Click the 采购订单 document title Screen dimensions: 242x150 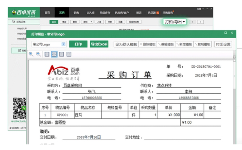(129, 75)
